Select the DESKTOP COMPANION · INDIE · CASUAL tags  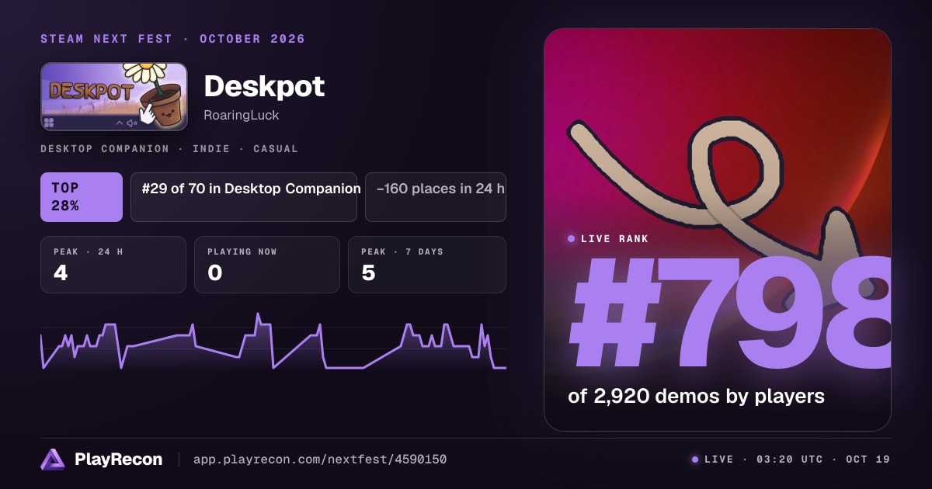pyautogui.click(x=169, y=148)
